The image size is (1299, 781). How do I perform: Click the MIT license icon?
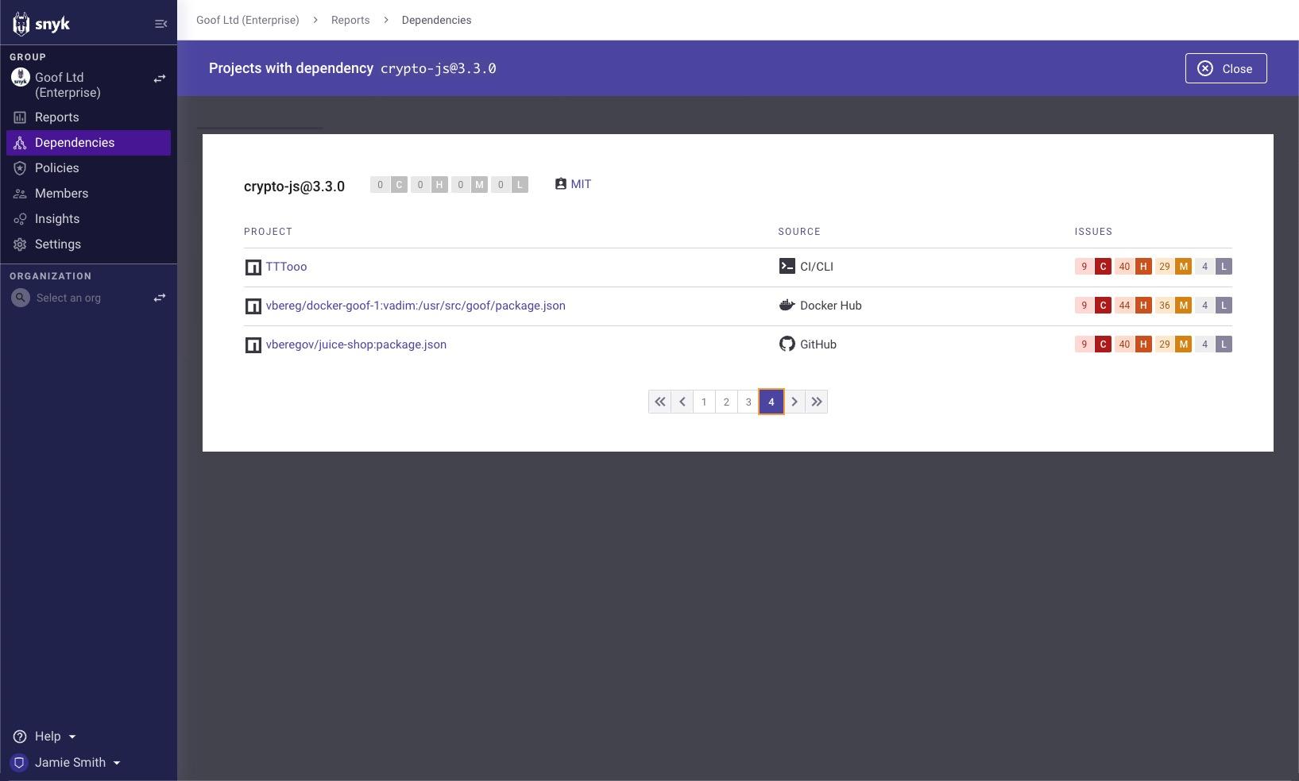pos(560,183)
